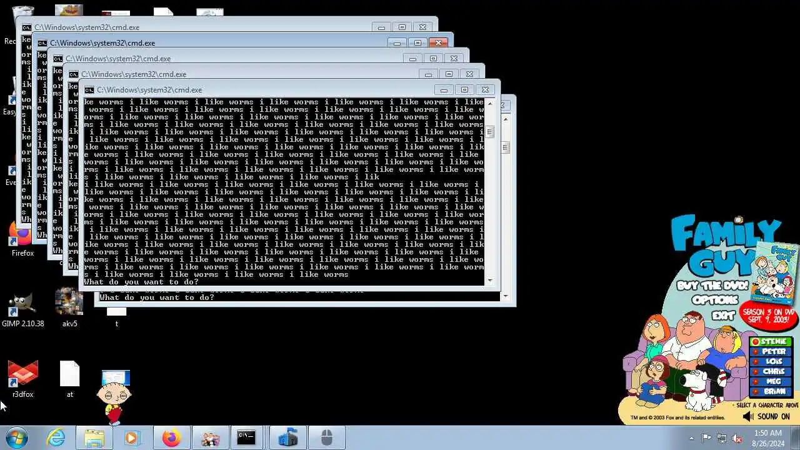Select the Family Guy app taskbar icon
The height and width of the screenshot is (450, 800).
click(209, 438)
